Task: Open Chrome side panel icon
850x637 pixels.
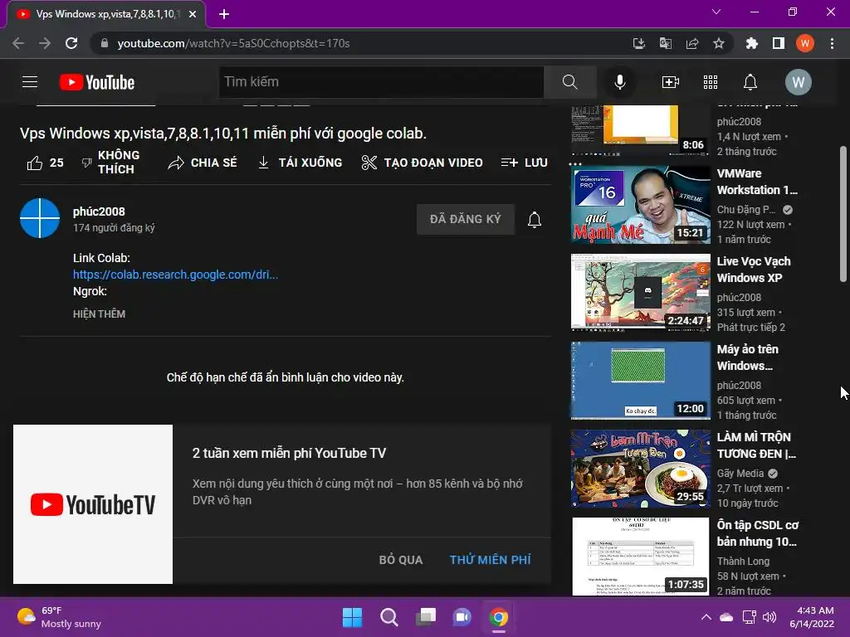Action: [x=779, y=43]
